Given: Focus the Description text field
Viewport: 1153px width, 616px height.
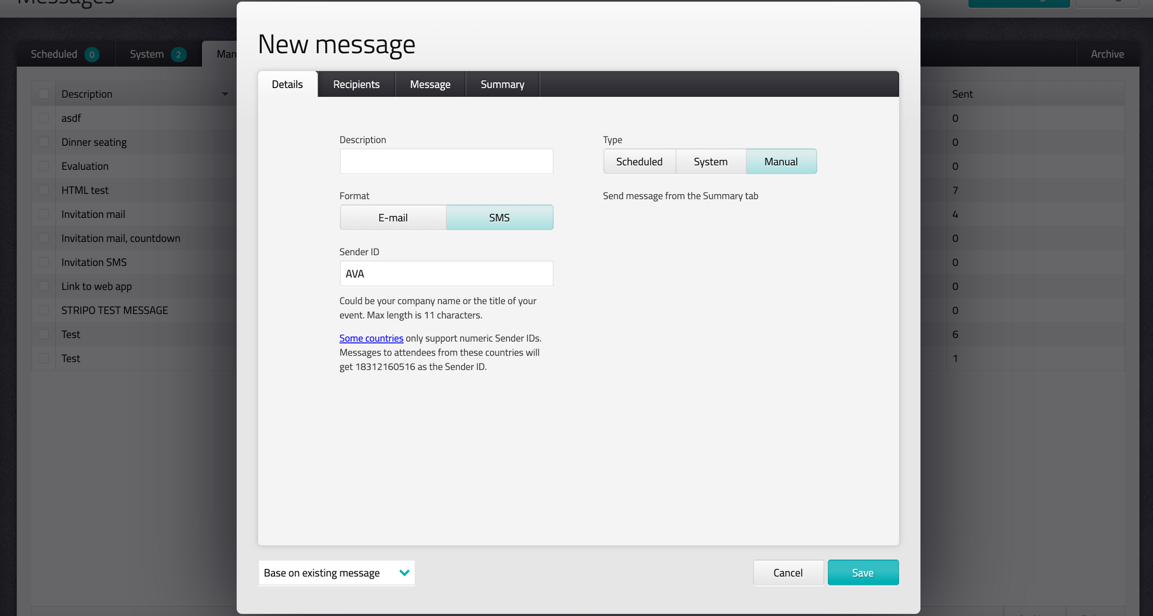Looking at the screenshot, I should [446, 162].
